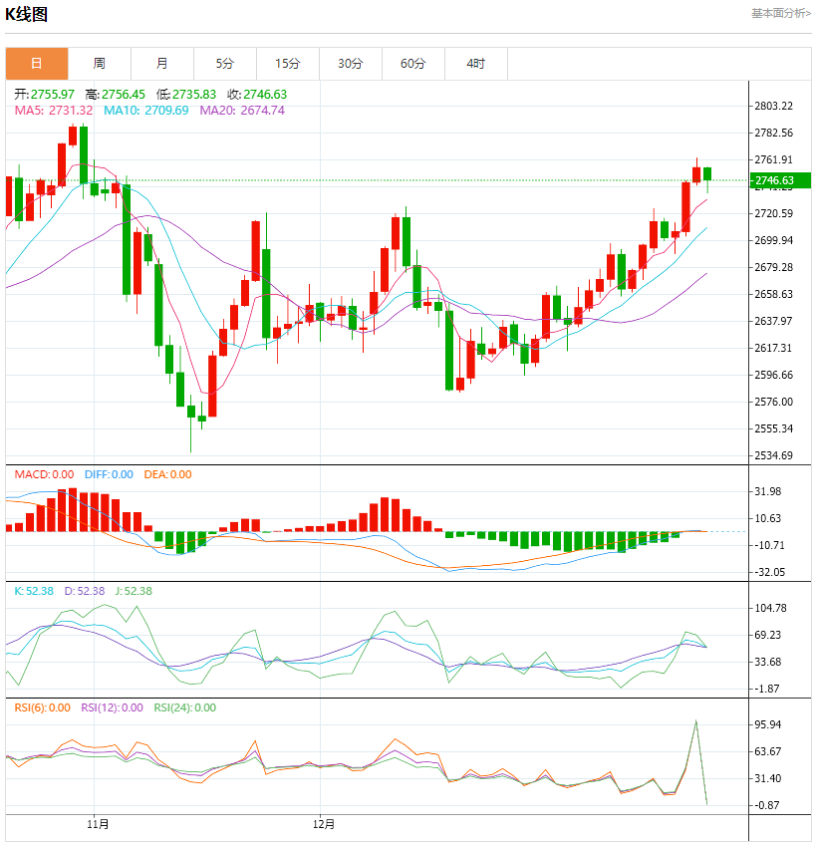Viewport: 814px width, 843px height.
Task: Click the MA10: 2709.69 label
Action: (x=146, y=111)
